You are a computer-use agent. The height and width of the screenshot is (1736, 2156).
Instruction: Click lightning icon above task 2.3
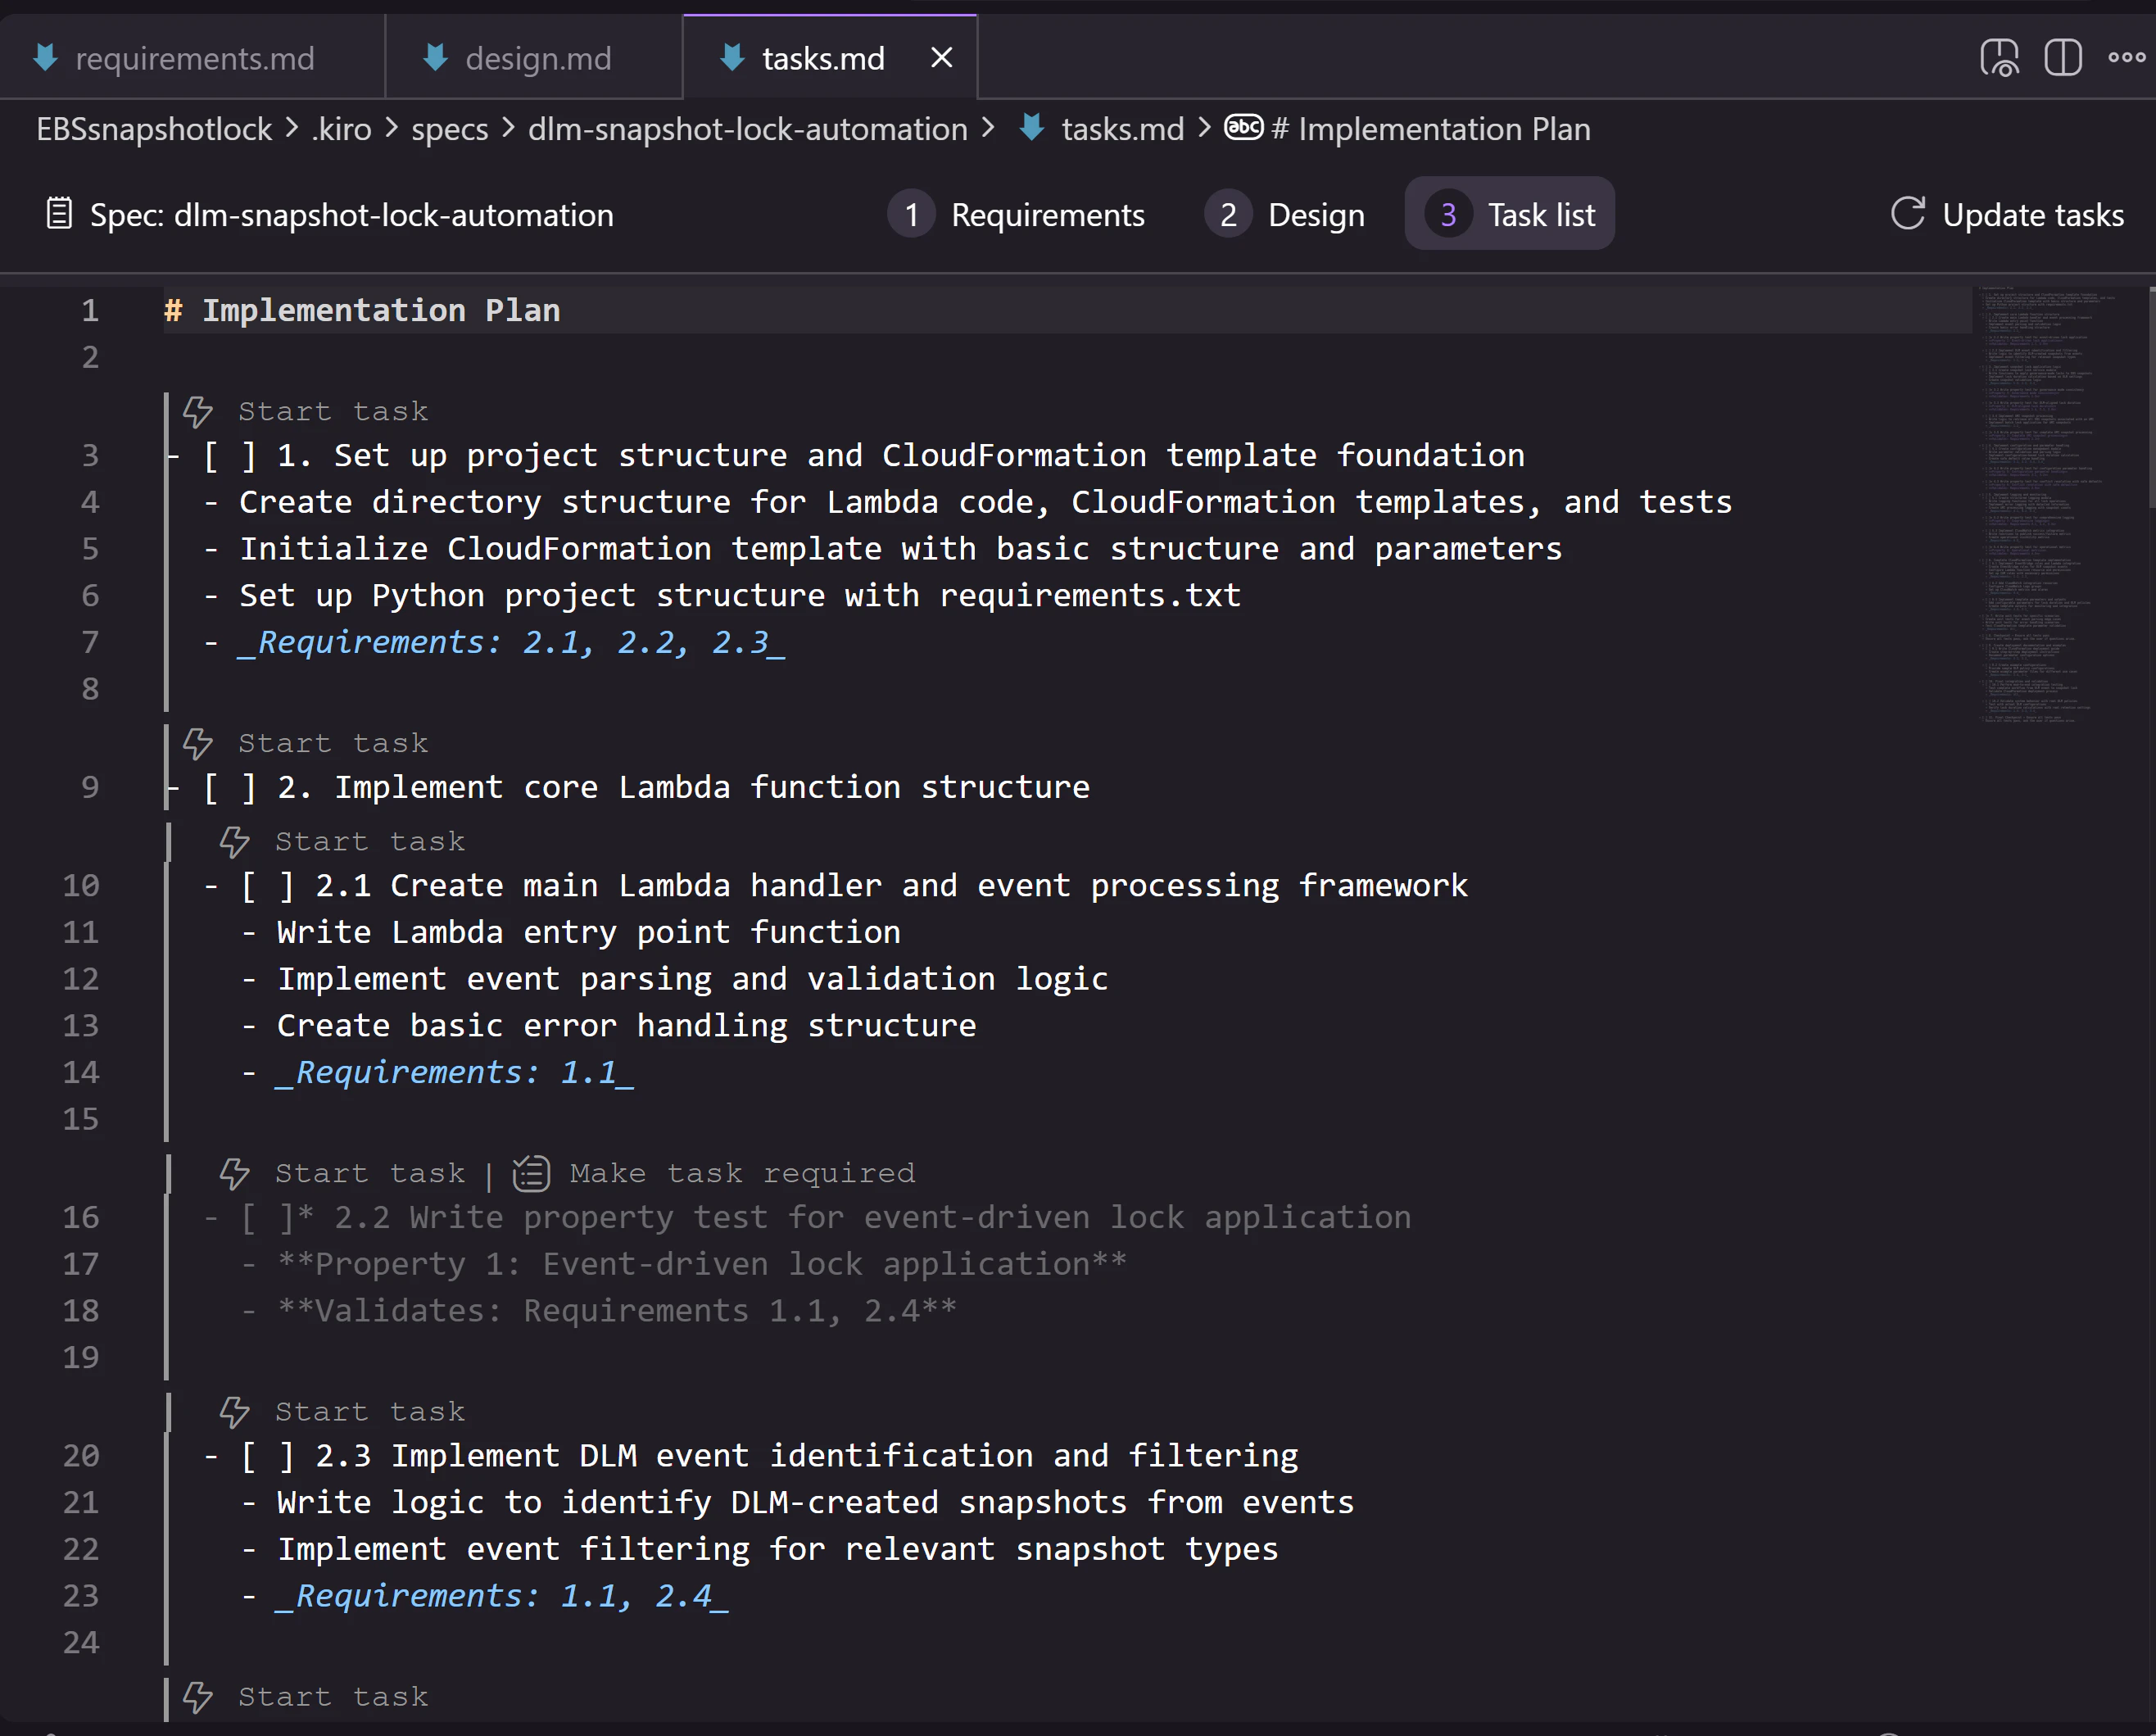pyautogui.click(x=234, y=1411)
